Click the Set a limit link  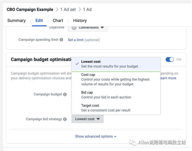[76, 40]
